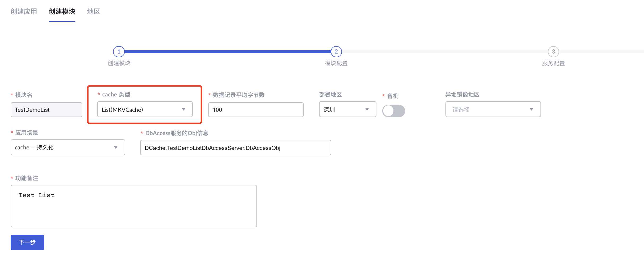
Task: Expand the 应用场景 dropdown
Action: point(68,147)
